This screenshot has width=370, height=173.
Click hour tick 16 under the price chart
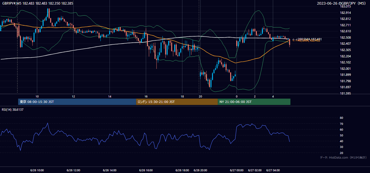tap(146, 96)
